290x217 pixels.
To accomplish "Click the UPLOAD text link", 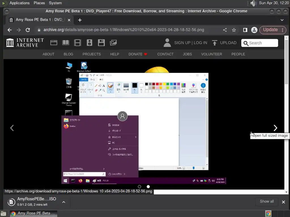I will [x=228, y=43].
